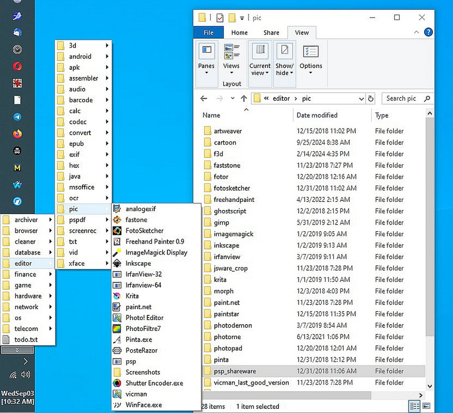Open Photo! Editor entry
This screenshot has height=413, width=453.
(157, 317)
